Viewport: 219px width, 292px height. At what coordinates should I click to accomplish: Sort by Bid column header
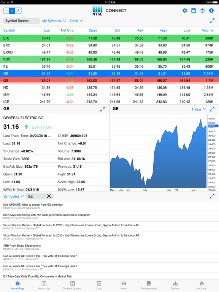tap(117, 30)
